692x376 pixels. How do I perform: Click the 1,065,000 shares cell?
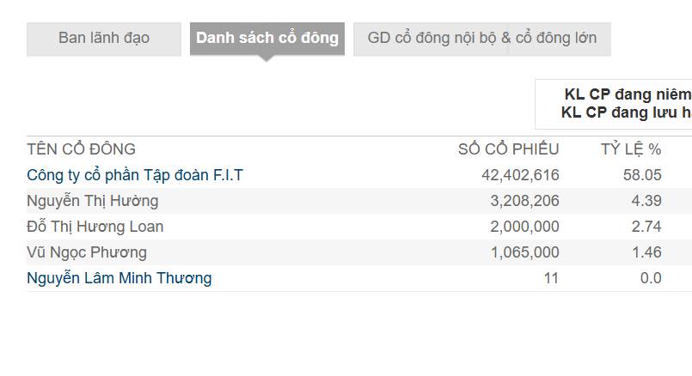click(524, 252)
